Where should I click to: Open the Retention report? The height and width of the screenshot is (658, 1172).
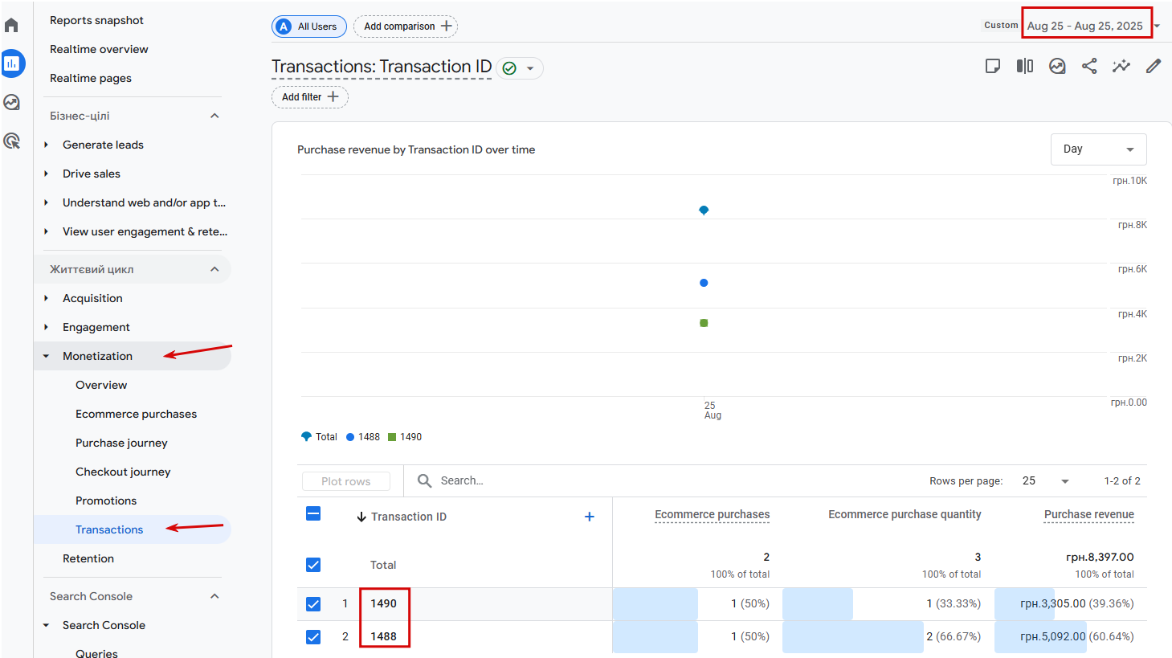[x=88, y=558]
